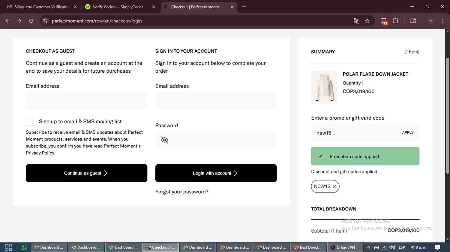Click the browser back arrow
450x252 pixels.
(x=7, y=21)
